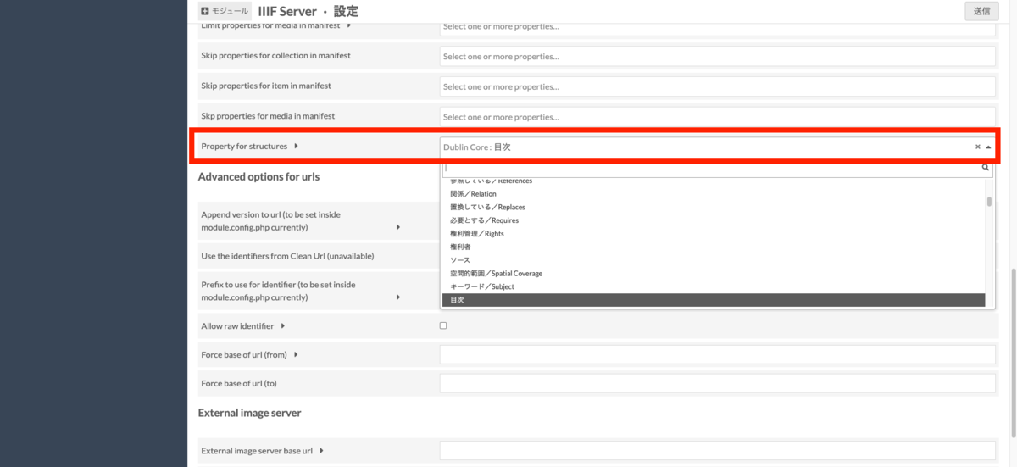
Task: Select キーワード／Subject option
Action: [x=714, y=286]
